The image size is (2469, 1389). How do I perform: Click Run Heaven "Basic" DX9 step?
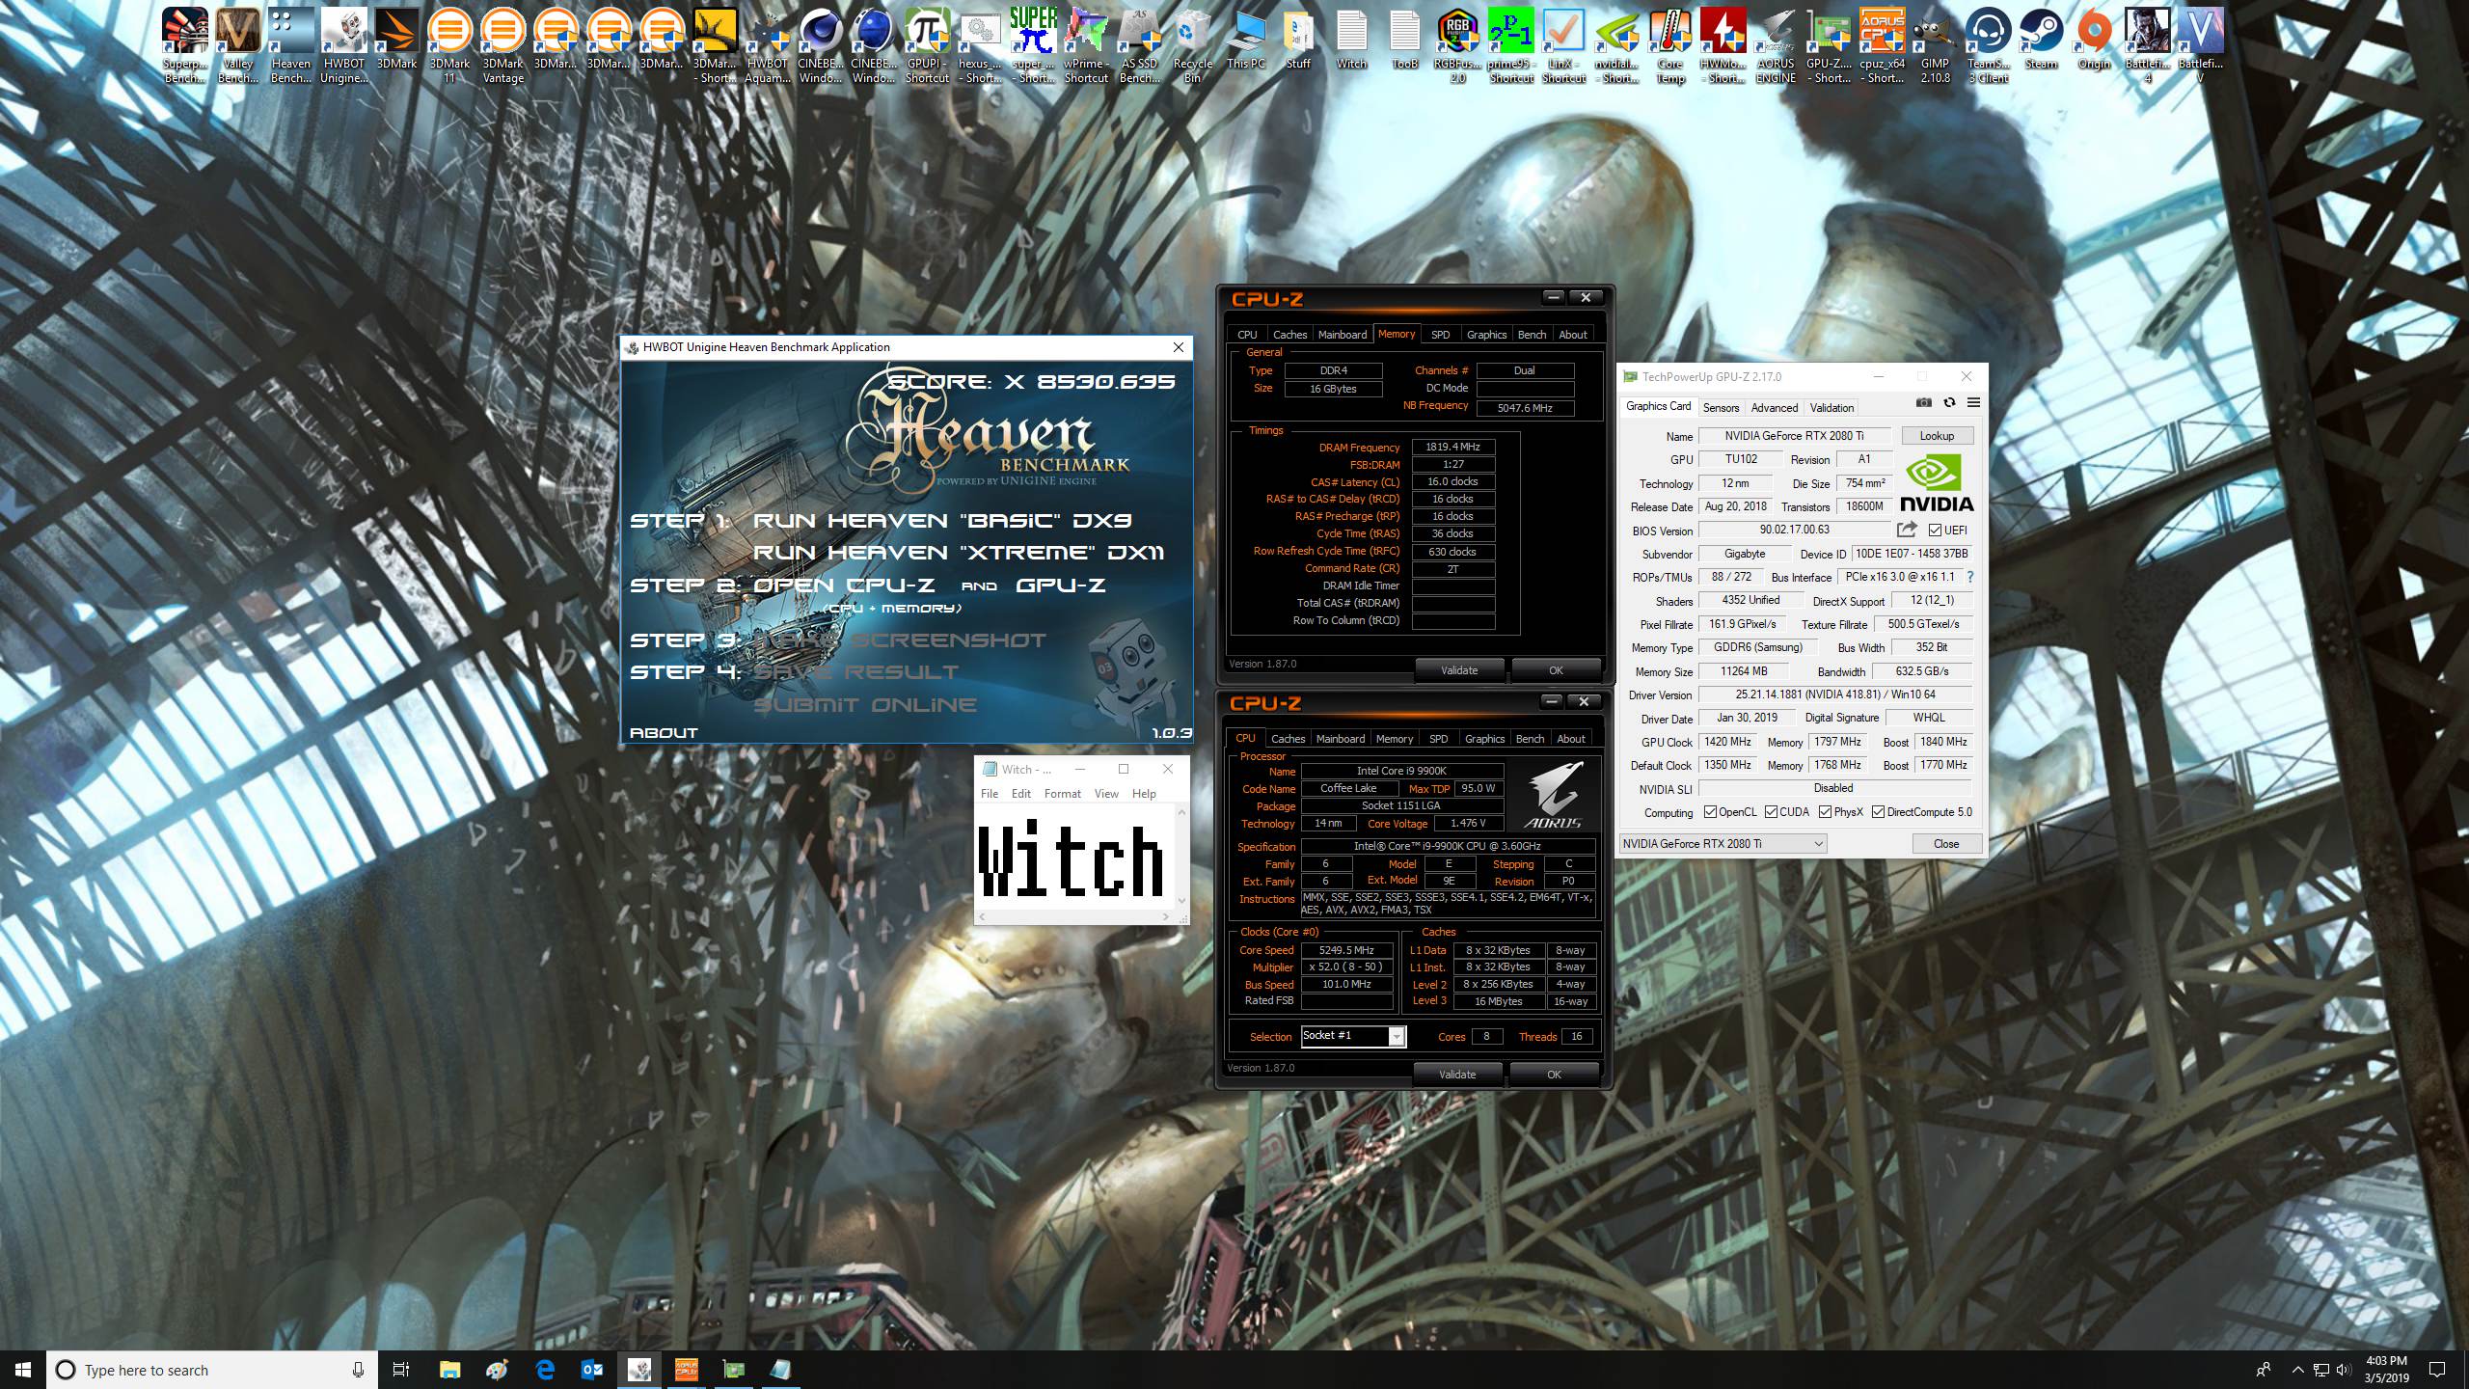[x=941, y=521]
